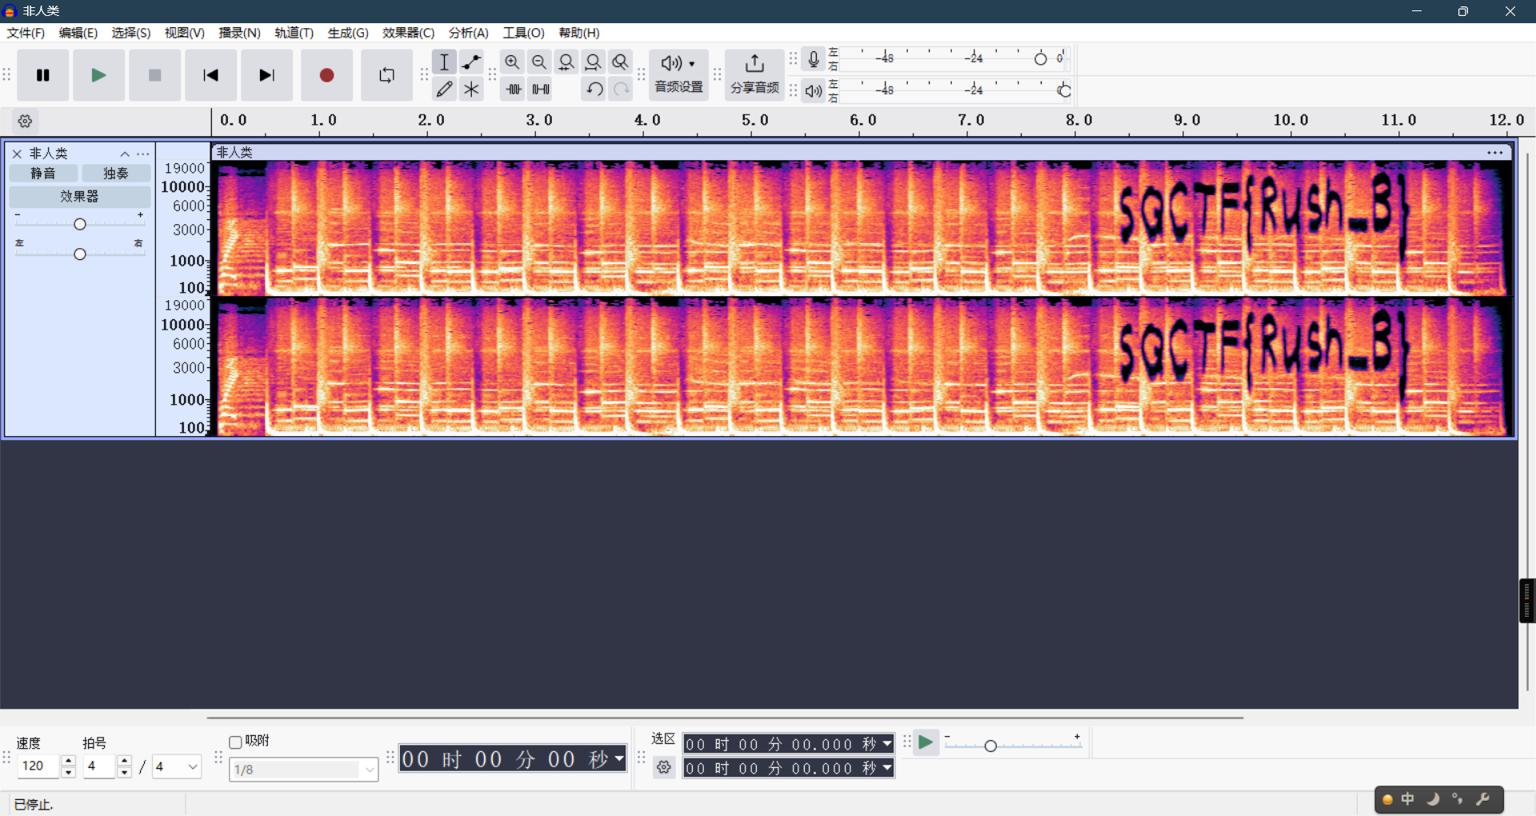The height and width of the screenshot is (816, 1536).
Task: Click the Zoom In magnifier
Action: coord(513,62)
